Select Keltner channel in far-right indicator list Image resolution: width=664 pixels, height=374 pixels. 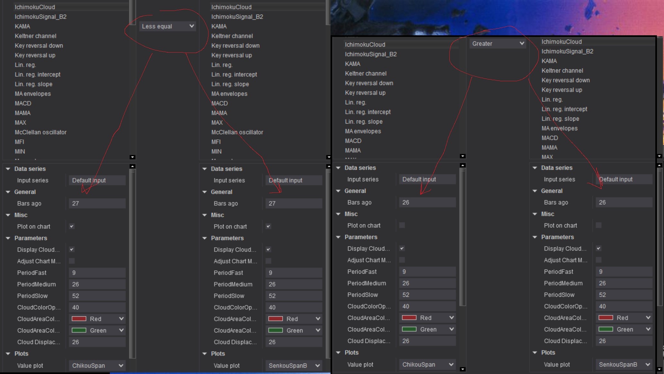click(562, 71)
